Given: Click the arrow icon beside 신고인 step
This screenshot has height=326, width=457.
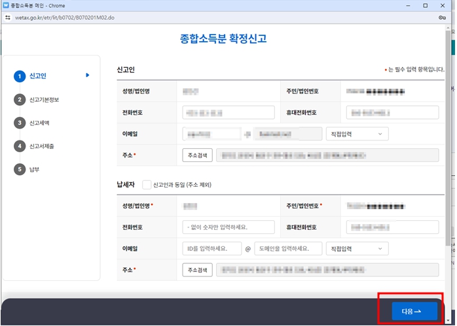Looking at the screenshot, I should [x=88, y=75].
